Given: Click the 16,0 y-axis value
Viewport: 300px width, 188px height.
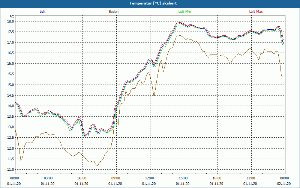Looking at the screenshot, I should (x=11, y=64).
